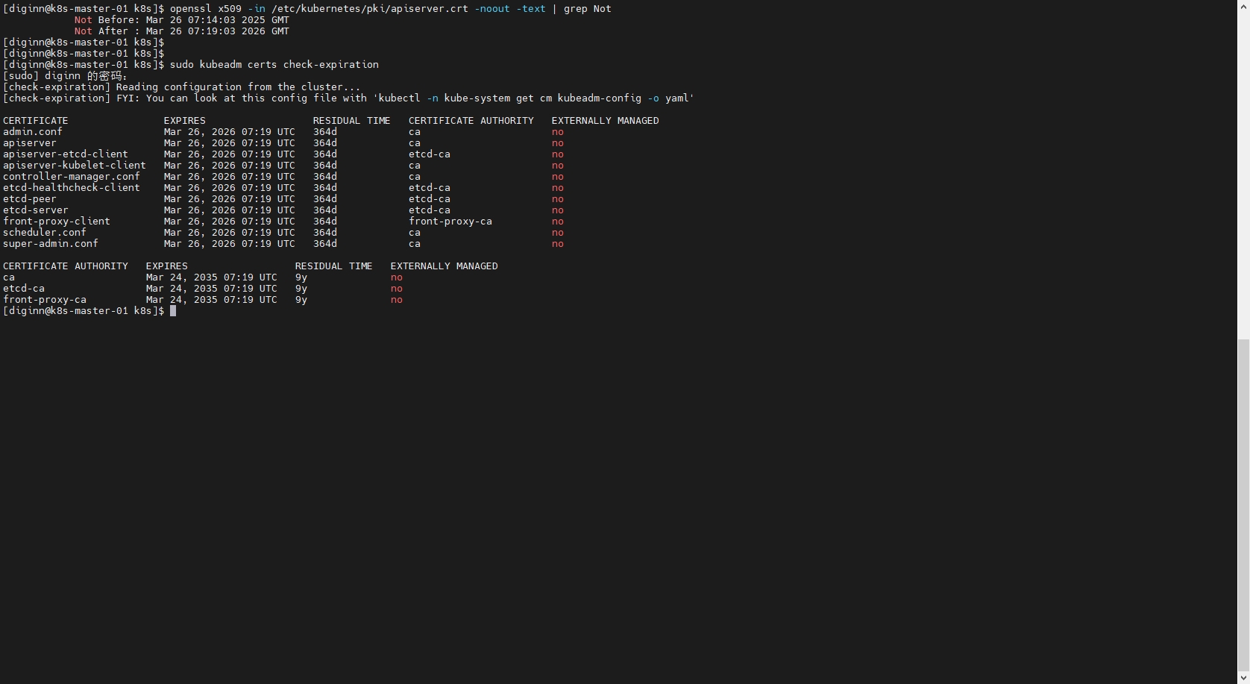Click the etcd-healthcheck-client certificate name
Screen dimensions: 1250x684
tap(72, 188)
